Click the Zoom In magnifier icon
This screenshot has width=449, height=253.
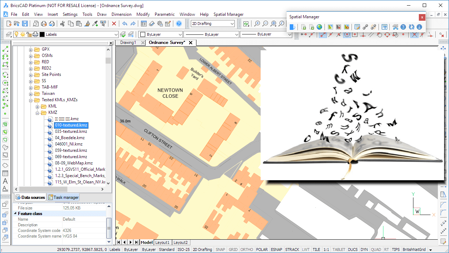pyautogui.click(x=257, y=24)
